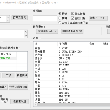Image resolution: width=110 pixels, height=110 pixels.
Task: Click the 设置为添加词库 button
Action: [19, 87]
